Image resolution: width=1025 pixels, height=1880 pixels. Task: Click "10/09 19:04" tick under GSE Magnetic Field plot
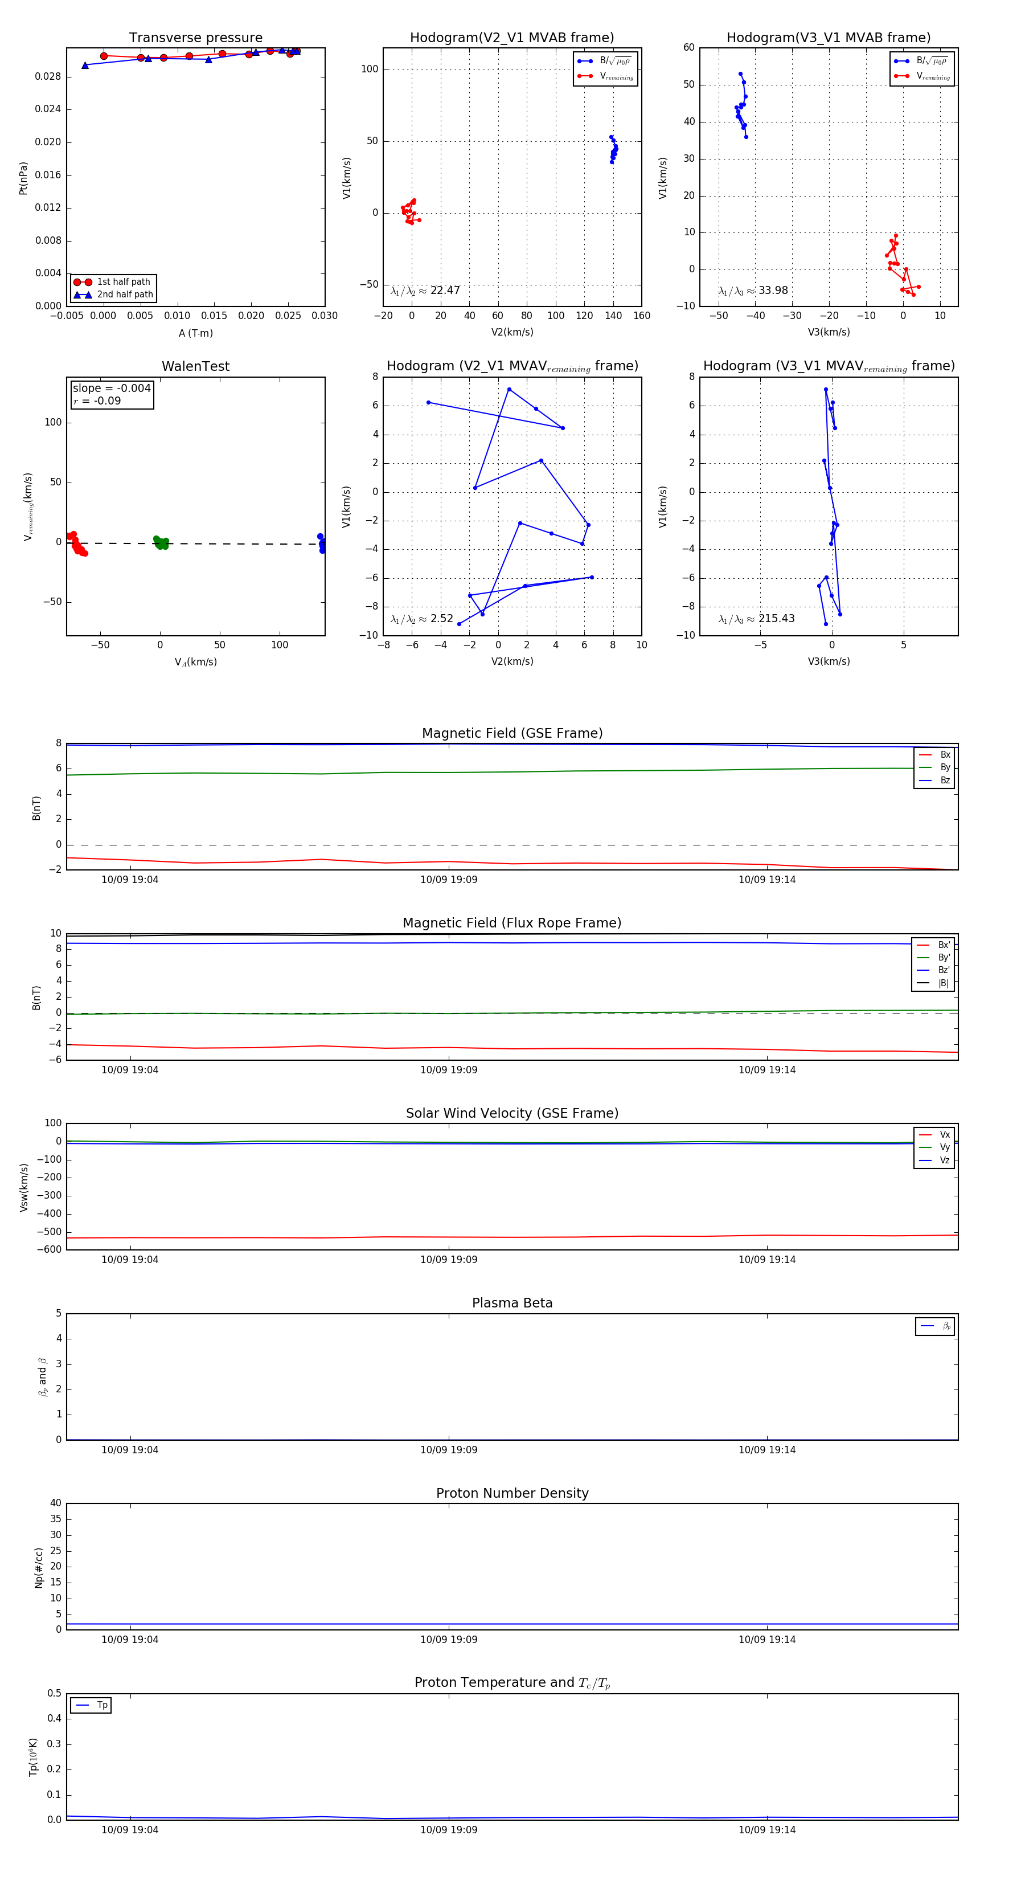click(x=130, y=880)
